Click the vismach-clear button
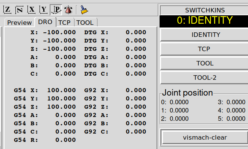This screenshot has height=149, width=248. pyautogui.click(x=205, y=137)
